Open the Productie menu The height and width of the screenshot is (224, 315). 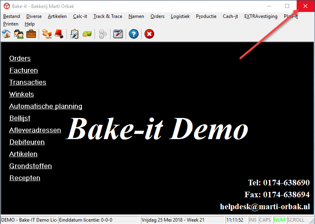click(x=206, y=16)
